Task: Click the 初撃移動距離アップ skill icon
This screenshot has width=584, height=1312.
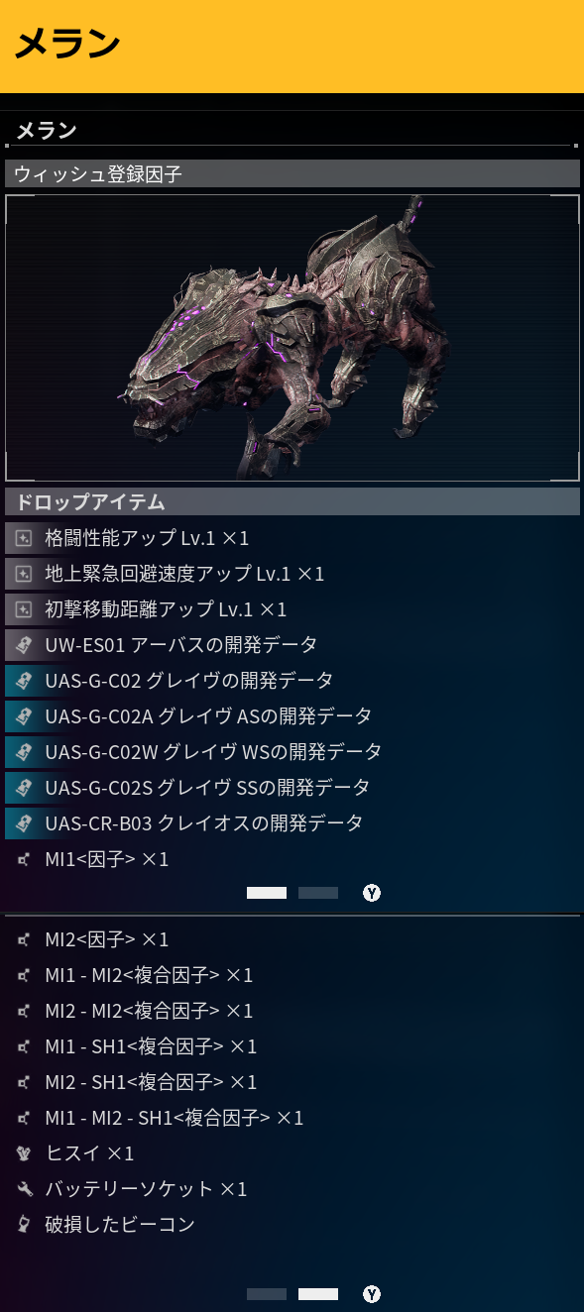Action: coord(22,609)
